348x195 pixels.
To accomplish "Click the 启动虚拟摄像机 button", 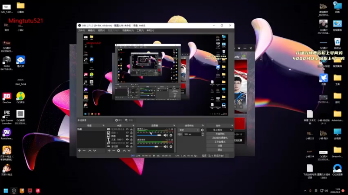I will coord(220,138).
